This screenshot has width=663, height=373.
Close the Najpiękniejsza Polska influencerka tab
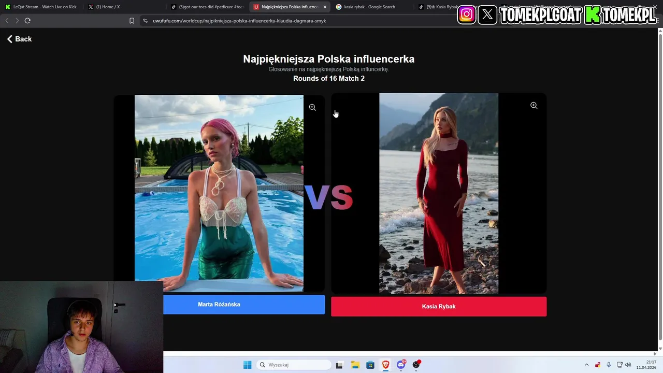(x=325, y=7)
